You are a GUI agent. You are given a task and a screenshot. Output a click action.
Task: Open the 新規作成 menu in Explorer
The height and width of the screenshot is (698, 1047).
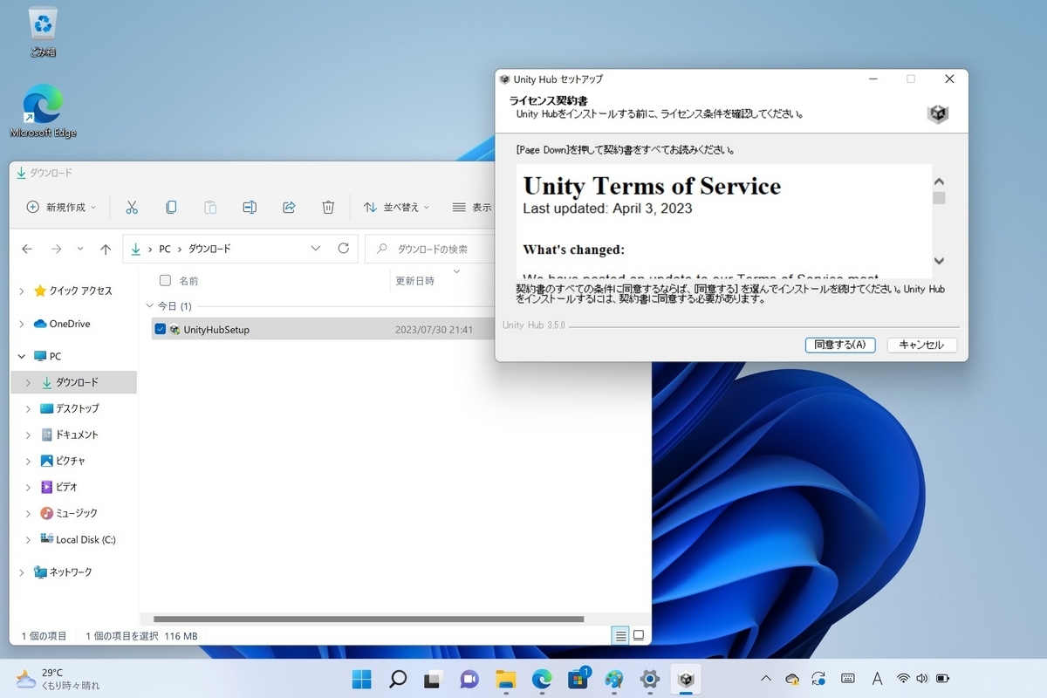(61, 207)
